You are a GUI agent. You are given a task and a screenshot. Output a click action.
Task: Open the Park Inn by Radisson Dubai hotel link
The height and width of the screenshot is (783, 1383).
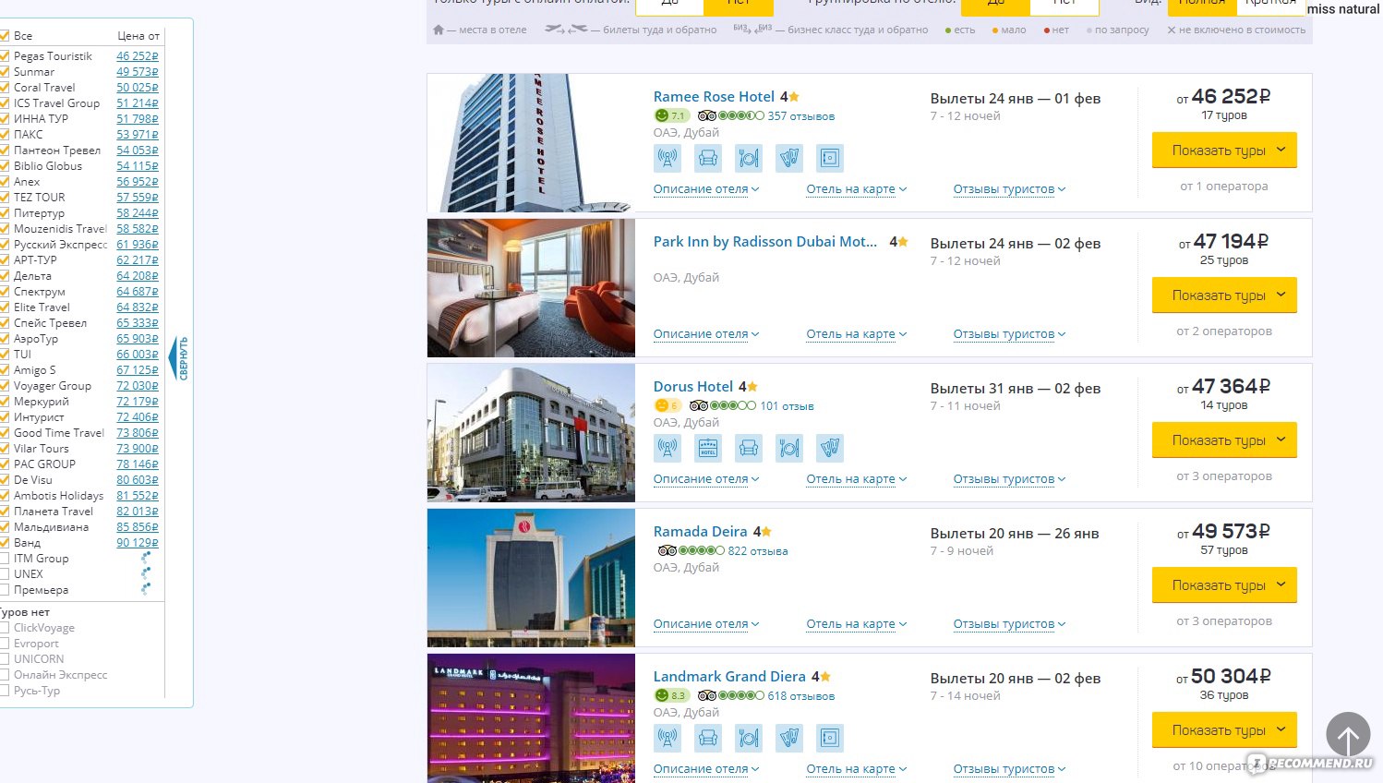point(765,241)
